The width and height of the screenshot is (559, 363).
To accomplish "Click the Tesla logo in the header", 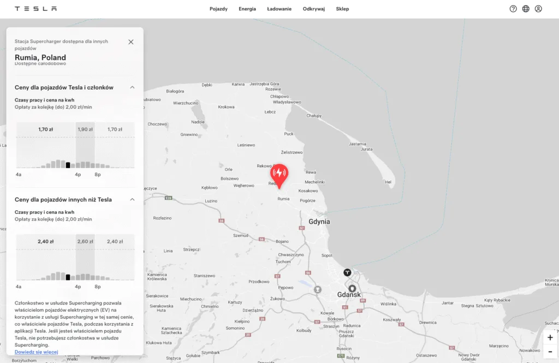I will [35, 8].
